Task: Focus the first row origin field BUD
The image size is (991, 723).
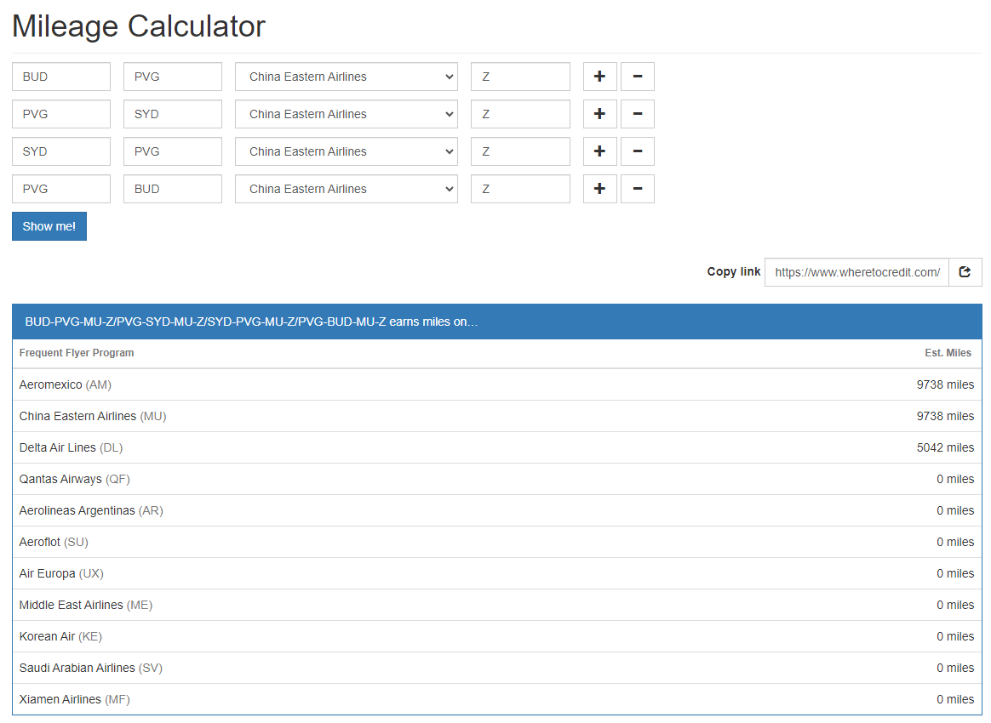Action: [x=61, y=77]
